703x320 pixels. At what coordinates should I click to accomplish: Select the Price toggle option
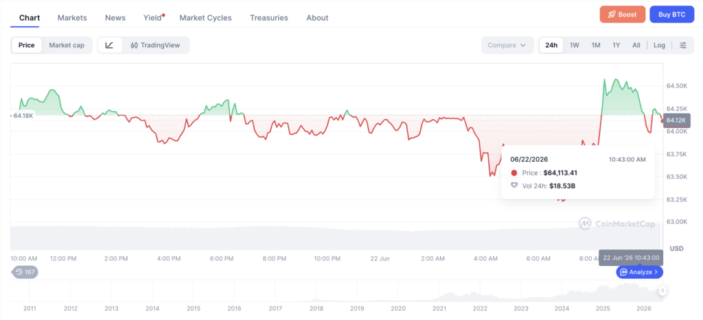[27, 45]
